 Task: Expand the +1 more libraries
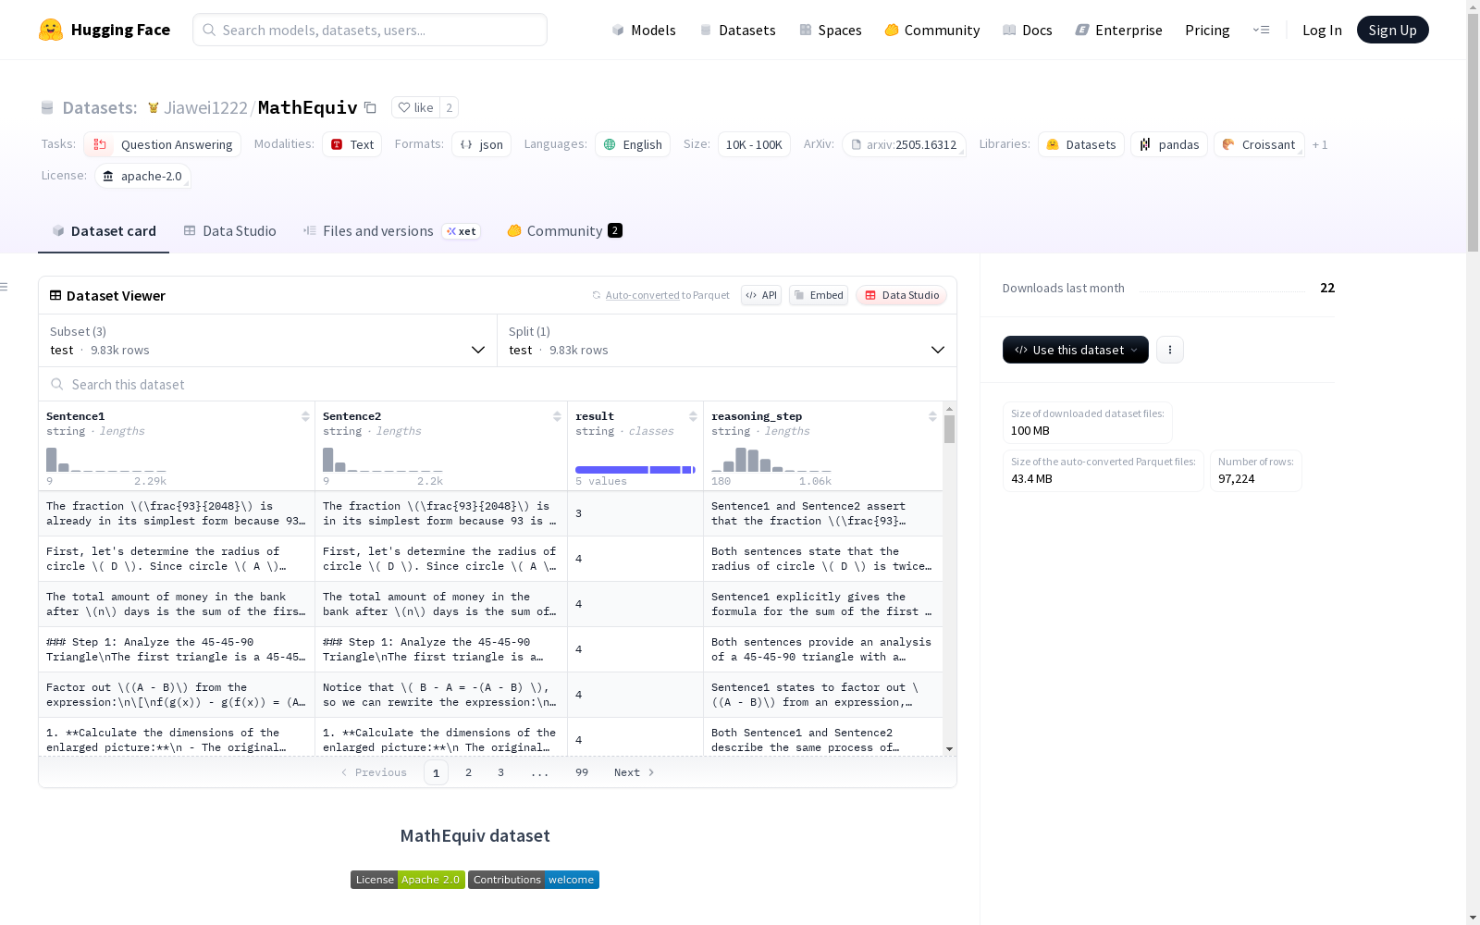click(1320, 144)
